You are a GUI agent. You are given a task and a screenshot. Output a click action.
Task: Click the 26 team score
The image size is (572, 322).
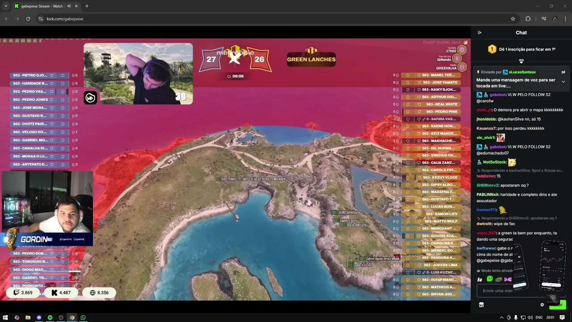[x=259, y=59]
